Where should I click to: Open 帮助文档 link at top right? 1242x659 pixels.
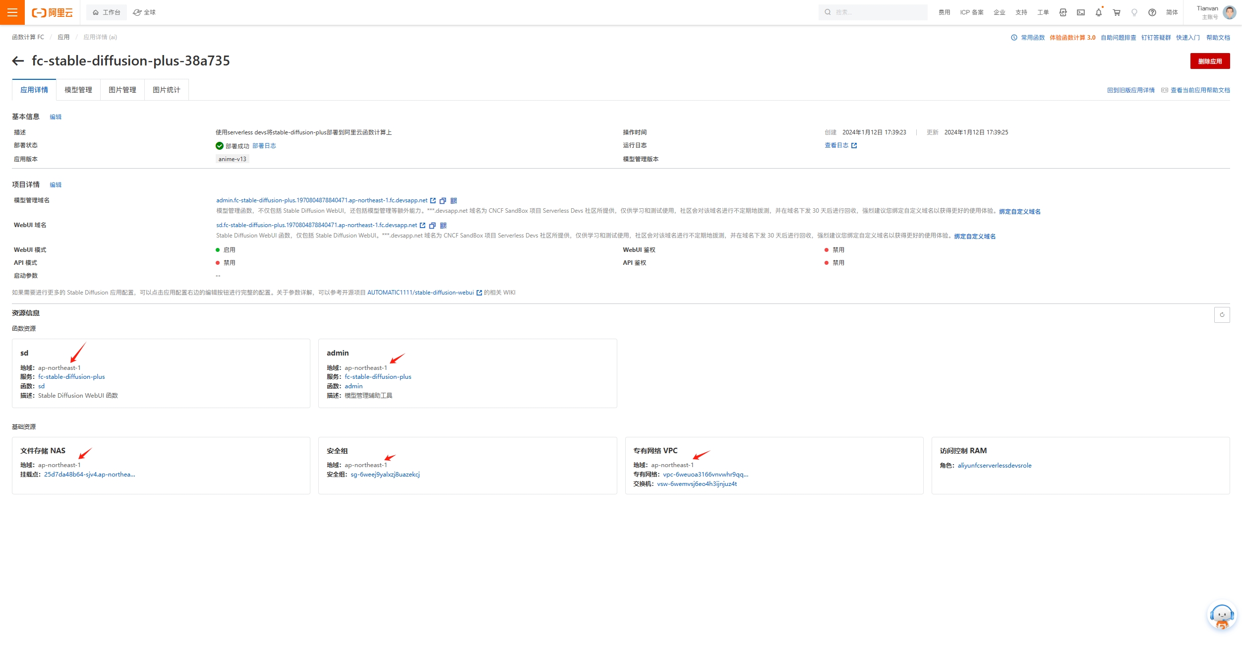pyautogui.click(x=1218, y=38)
